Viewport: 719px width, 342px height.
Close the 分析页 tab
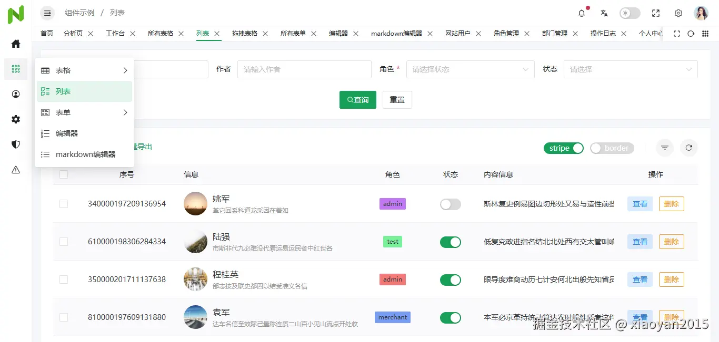click(x=91, y=33)
